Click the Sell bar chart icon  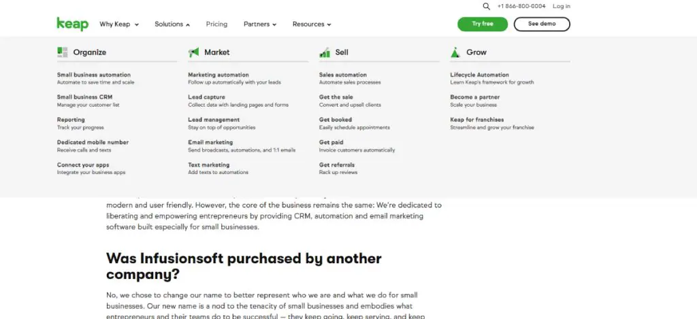325,52
